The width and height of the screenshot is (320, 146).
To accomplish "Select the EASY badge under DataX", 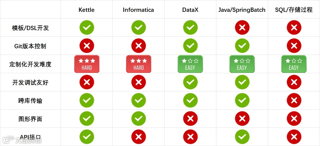I will click(x=190, y=64).
